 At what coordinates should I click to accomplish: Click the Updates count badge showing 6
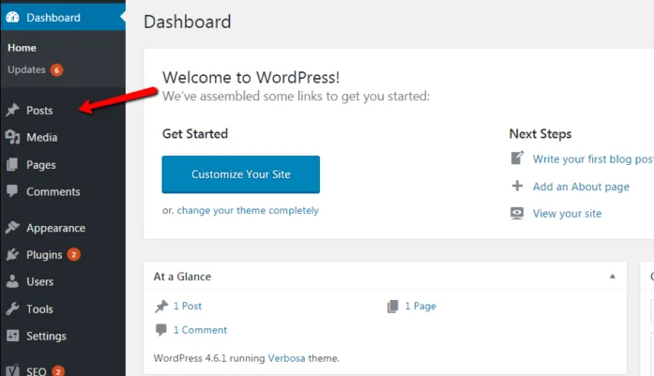pyautogui.click(x=56, y=70)
